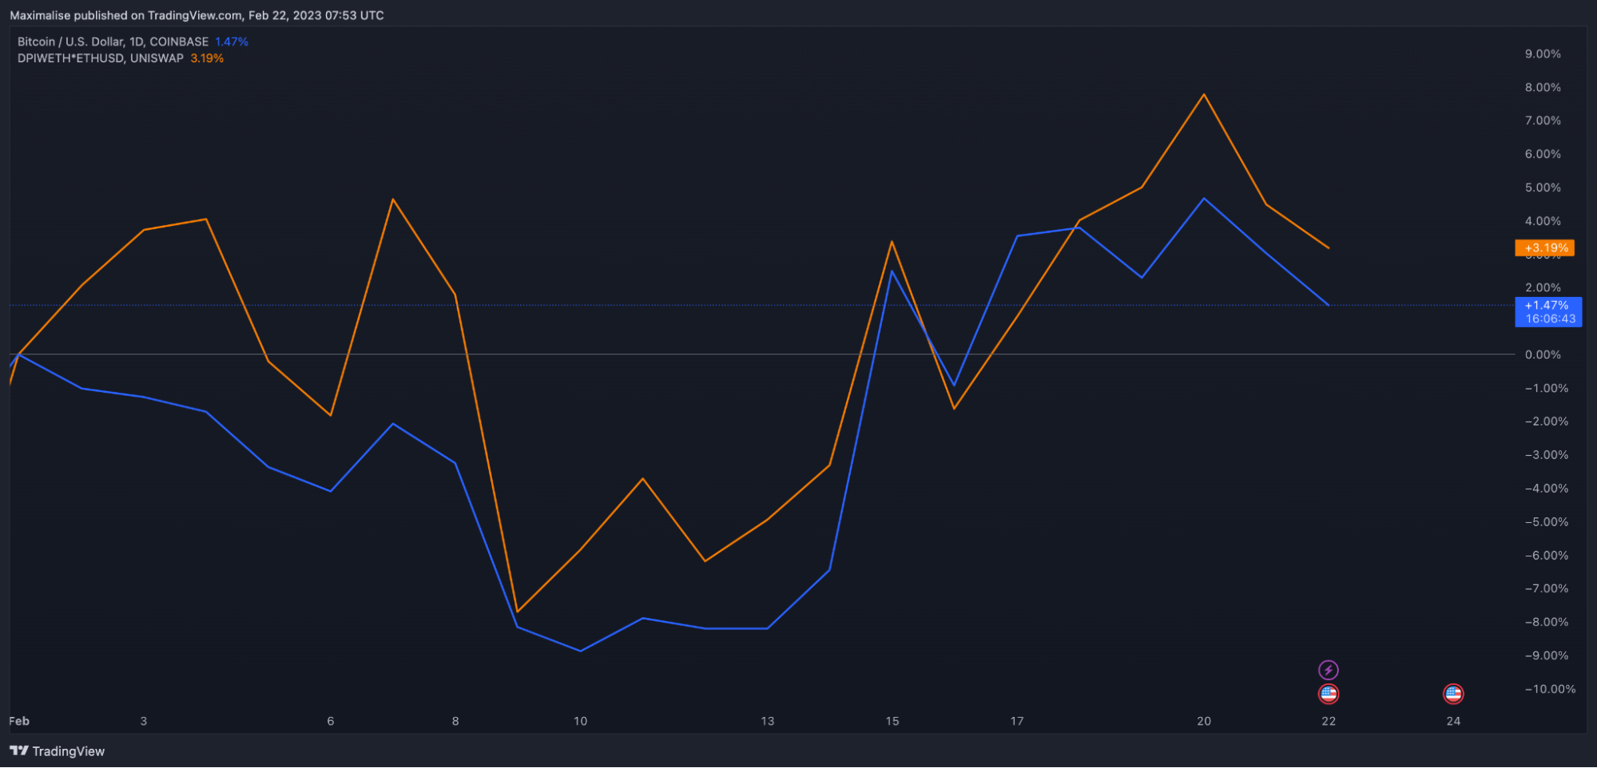
Task: Click the 2.00% price axis label
Action: pos(1543,287)
